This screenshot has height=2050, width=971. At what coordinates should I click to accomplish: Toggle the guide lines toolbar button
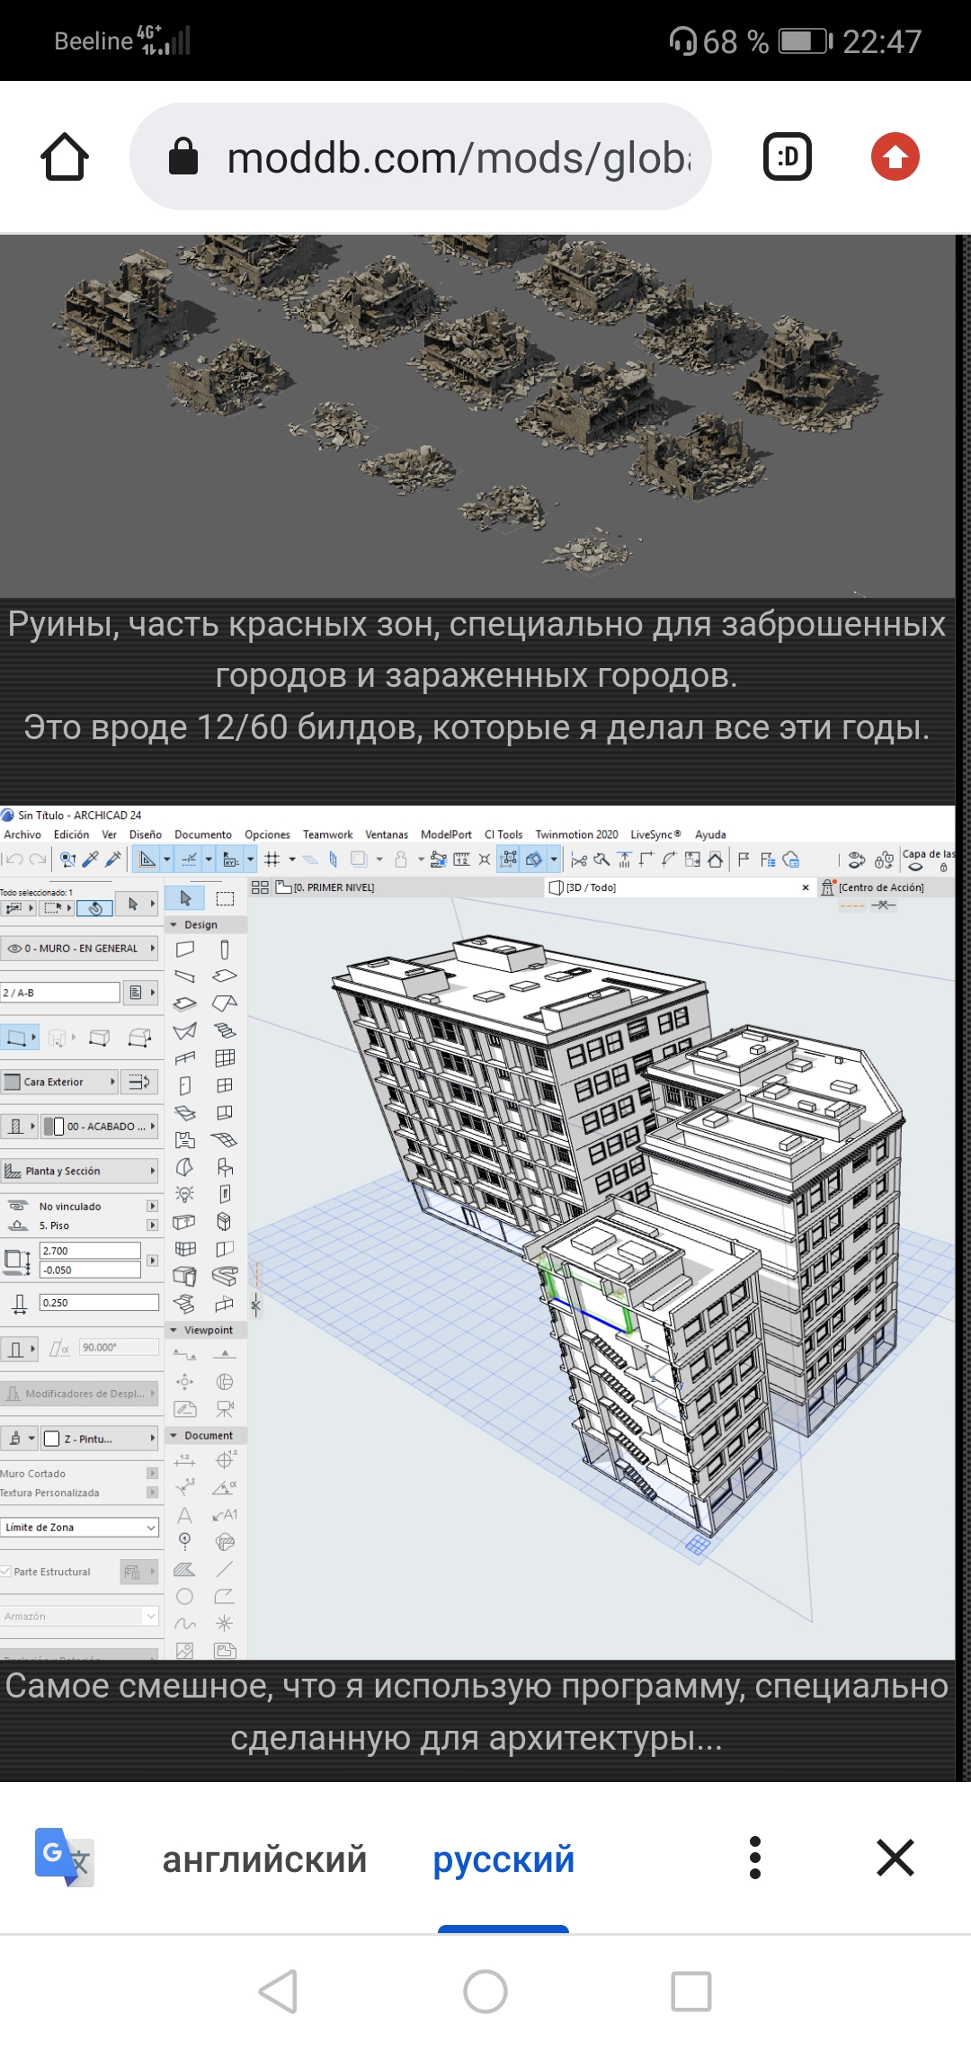[147, 860]
